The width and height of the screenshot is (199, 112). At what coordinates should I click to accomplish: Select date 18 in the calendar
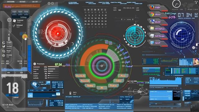[85, 21]
